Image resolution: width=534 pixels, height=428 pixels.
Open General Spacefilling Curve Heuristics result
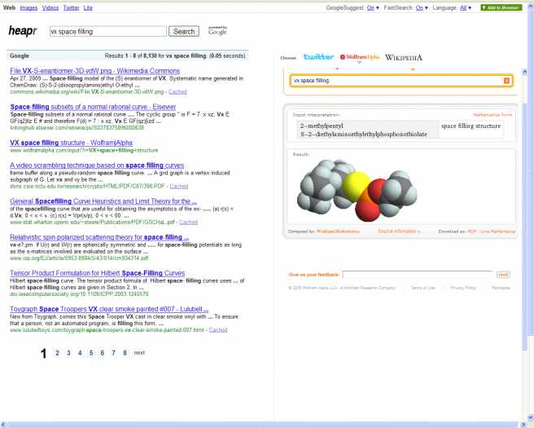click(103, 201)
